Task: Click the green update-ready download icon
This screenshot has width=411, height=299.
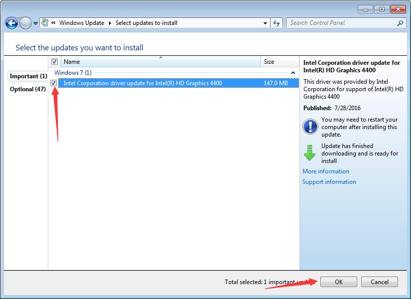Action: (x=310, y=152)
